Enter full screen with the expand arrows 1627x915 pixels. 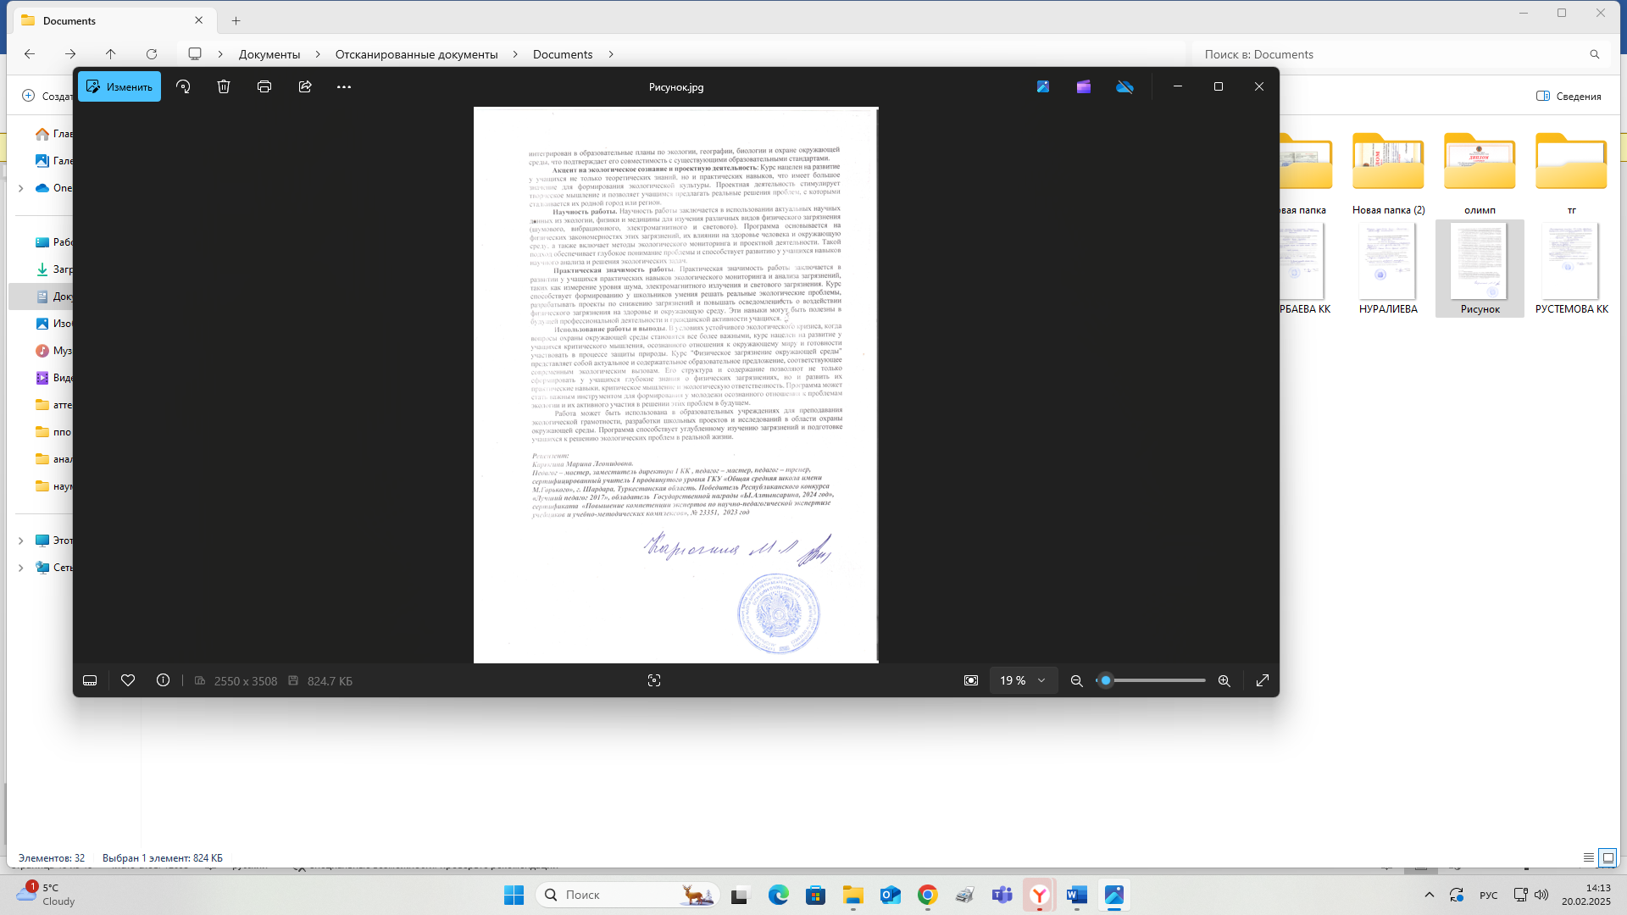coord(1263,680)
